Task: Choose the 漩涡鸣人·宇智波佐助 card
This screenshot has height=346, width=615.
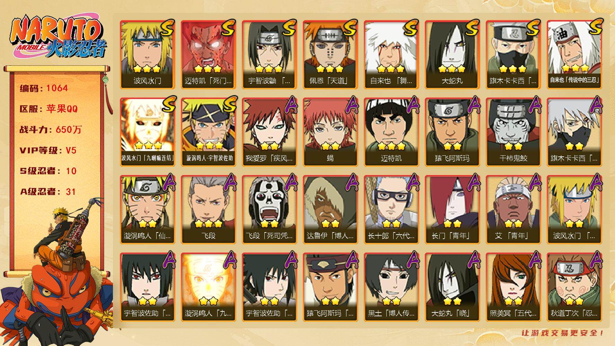Action: pyautogui.click(x=209, y=132)
